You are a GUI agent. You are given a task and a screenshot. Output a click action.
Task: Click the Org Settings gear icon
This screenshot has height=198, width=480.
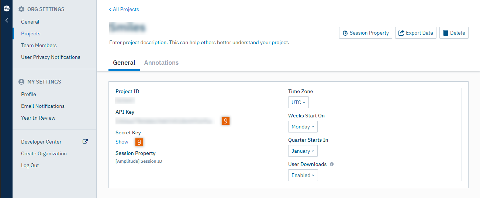(x=21, y=9)
